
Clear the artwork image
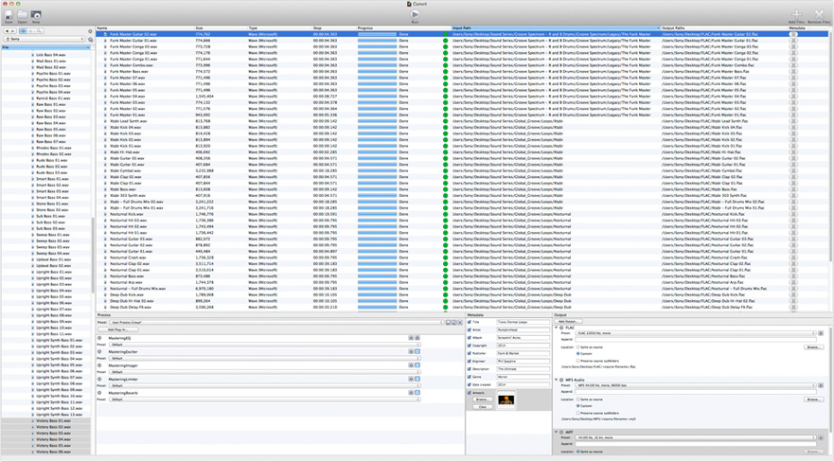pyautogui.click(x=483, y=407)
